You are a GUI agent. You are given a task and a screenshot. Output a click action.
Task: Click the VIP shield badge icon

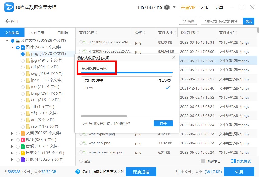pos(167,7)
